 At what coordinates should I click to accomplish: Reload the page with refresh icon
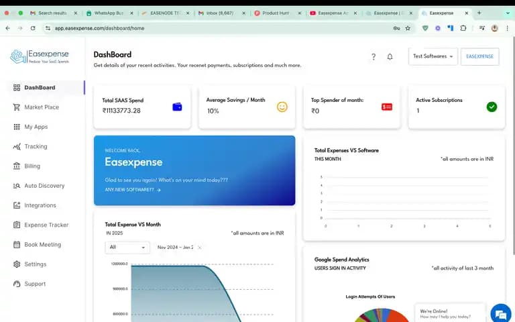point(33,28)
